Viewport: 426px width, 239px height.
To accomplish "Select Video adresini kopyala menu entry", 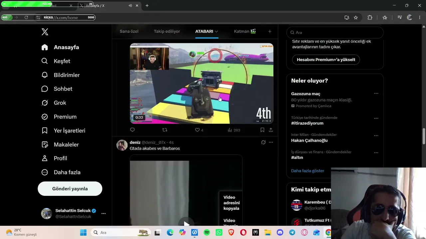I will pos(231,203).
